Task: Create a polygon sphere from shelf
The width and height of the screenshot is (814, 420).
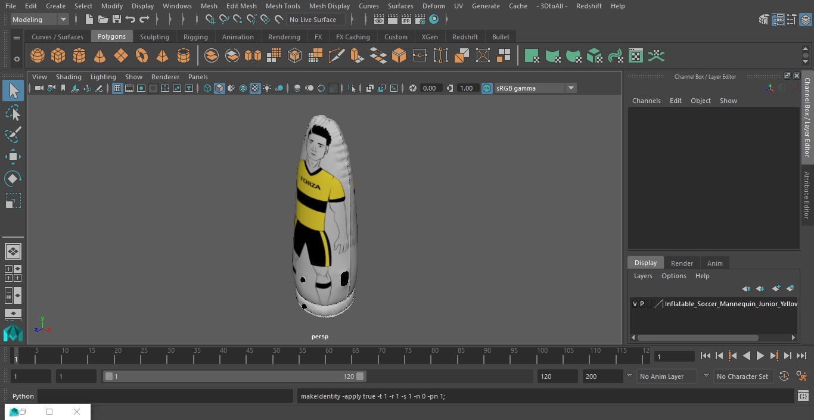Action: coord(38,56)
